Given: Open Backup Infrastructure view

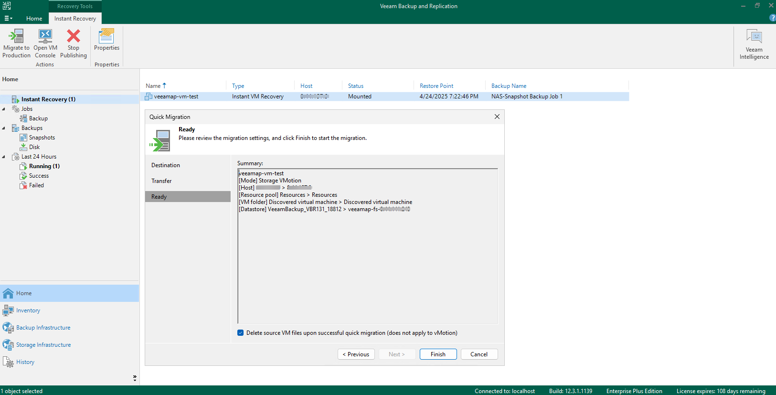Looking at the screenshot, I should [x=43, y=328].
